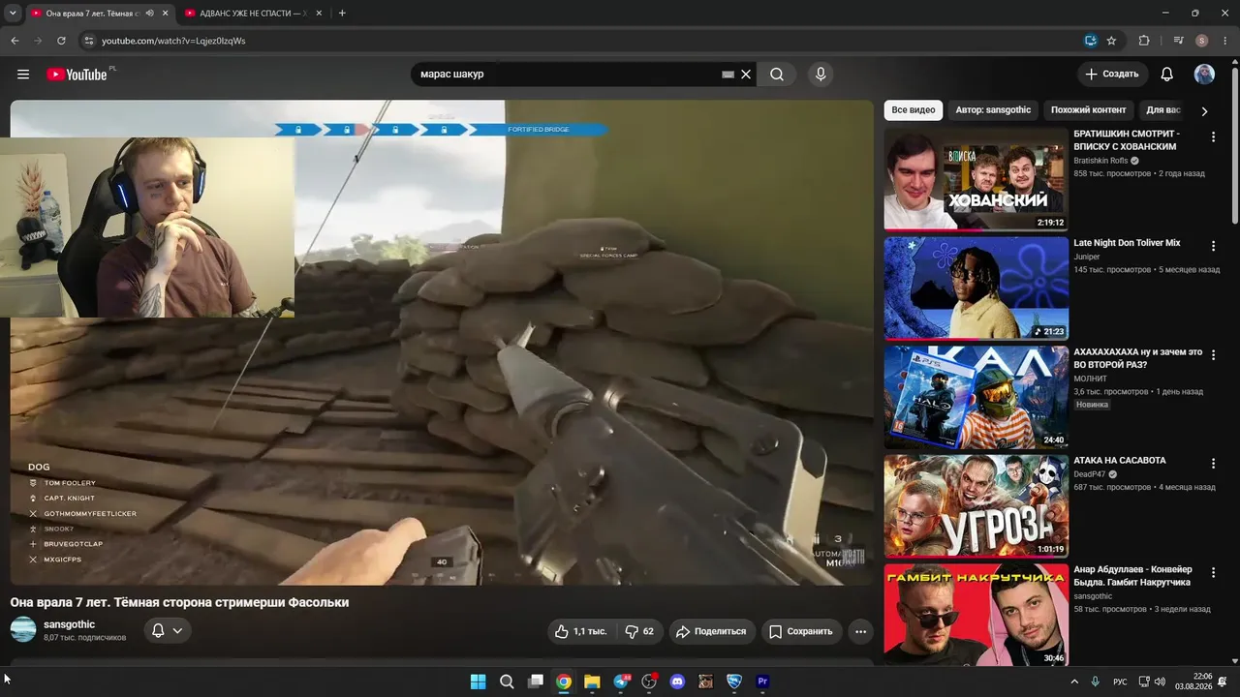
Task: Open the Хованский video thumbnail
Action: 976,179
